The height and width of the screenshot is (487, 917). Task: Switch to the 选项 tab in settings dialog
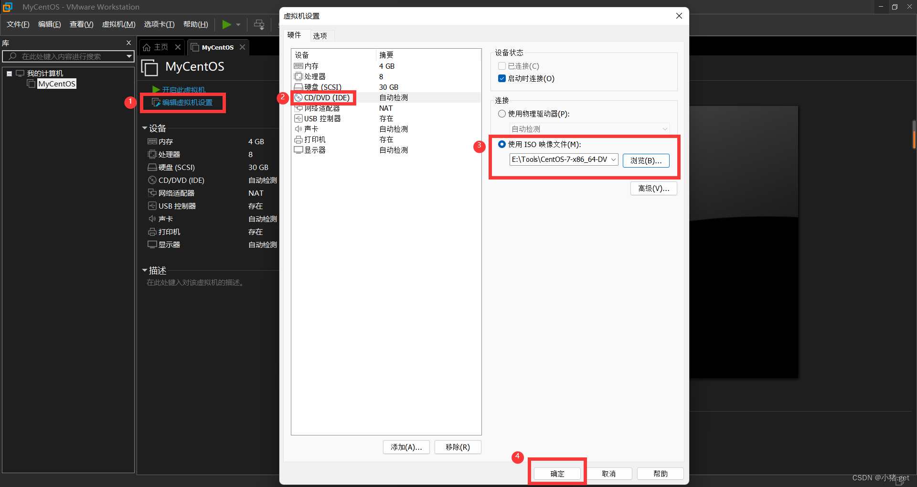[x=320, y=36]
